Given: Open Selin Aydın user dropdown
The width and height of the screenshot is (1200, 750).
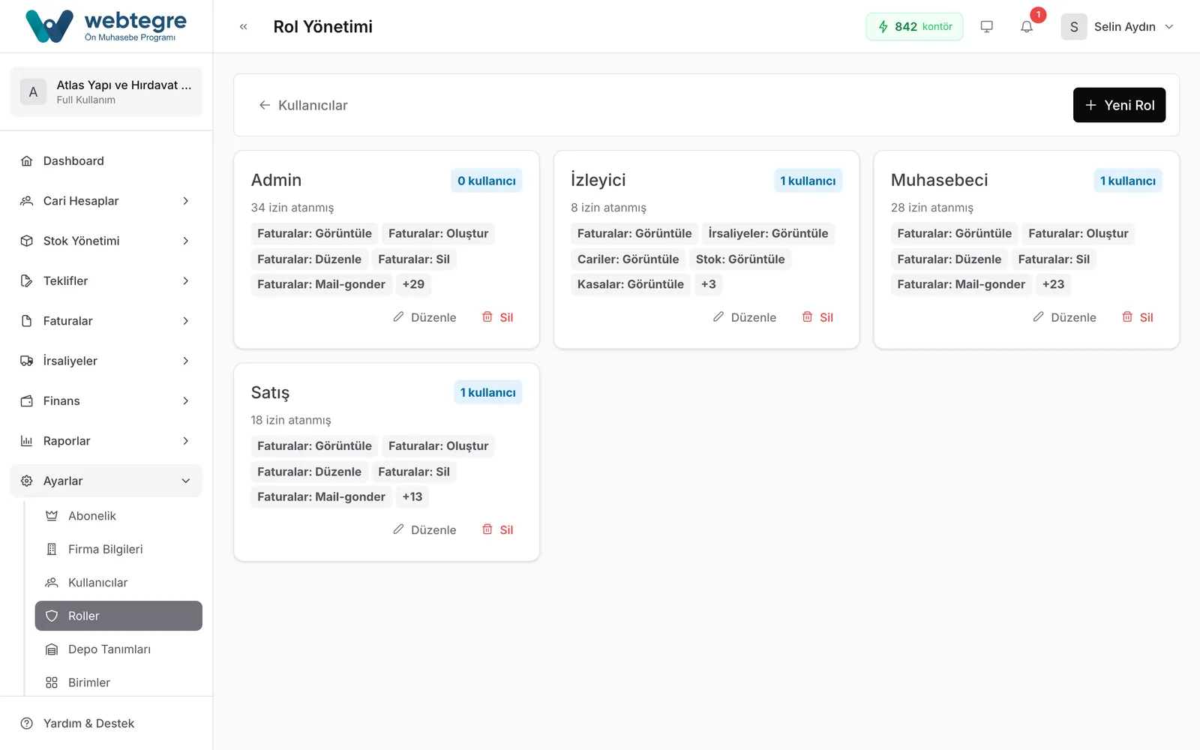Looking at the screenshot, I should pos(1117,27).
